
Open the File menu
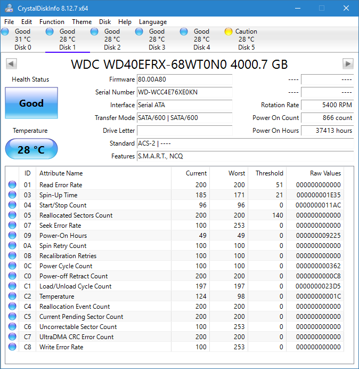coord(9,22)
